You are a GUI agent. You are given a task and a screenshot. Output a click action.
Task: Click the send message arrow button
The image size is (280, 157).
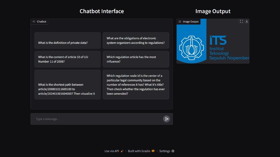pos(166,119)
